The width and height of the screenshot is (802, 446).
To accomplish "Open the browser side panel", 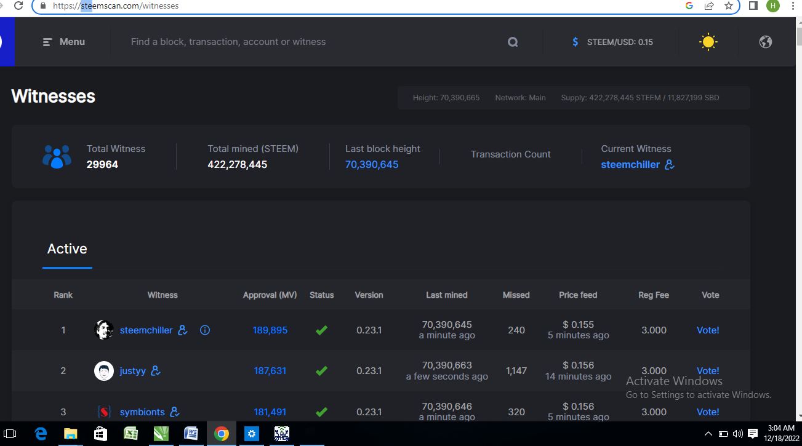I will pyautogui.click(x=753, y=6).
